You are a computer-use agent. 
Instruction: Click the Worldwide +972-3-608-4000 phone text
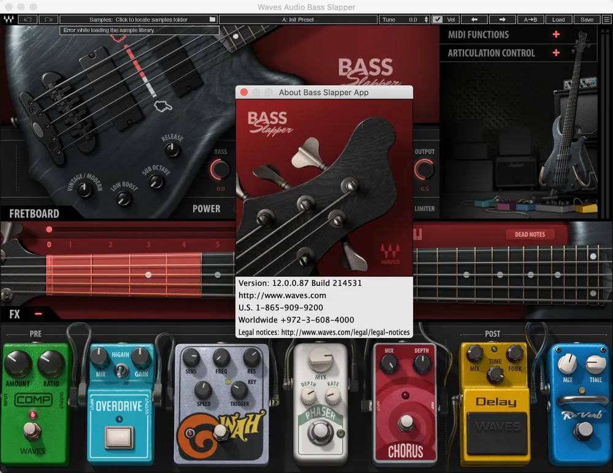point(296,320)
